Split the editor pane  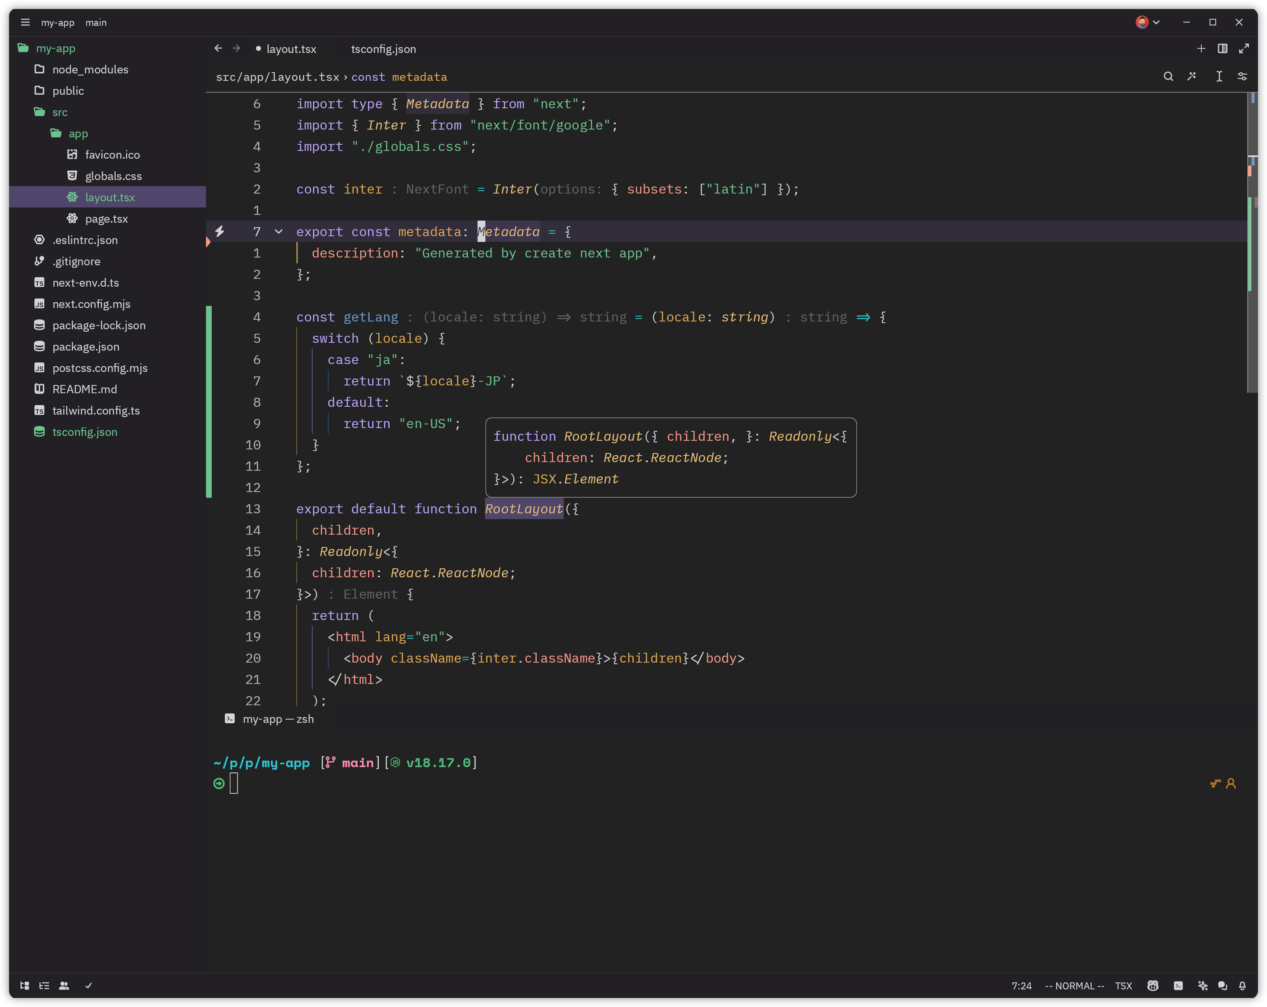pyautogui.click(x=1222, y=49)
